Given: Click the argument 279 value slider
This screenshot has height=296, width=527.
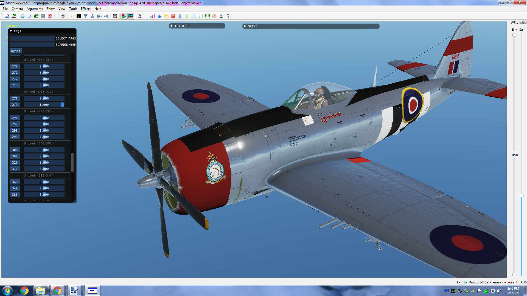Looking at the screenshot, I should [x=44, y=105].
